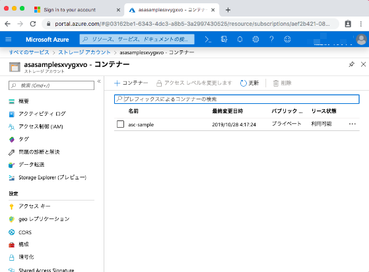Click アクセス レベルを変更します toolbar item

[194, 83]
